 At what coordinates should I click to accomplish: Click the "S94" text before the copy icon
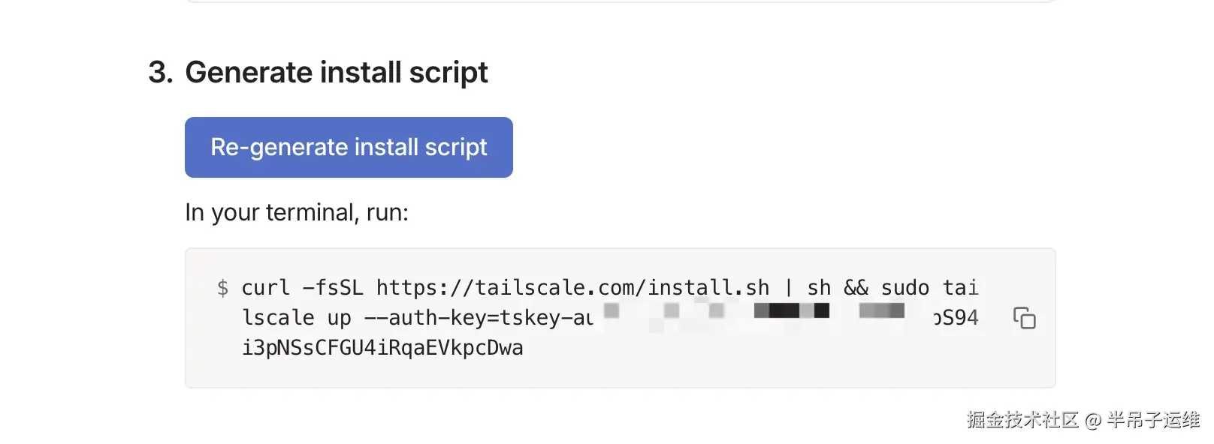959,318
